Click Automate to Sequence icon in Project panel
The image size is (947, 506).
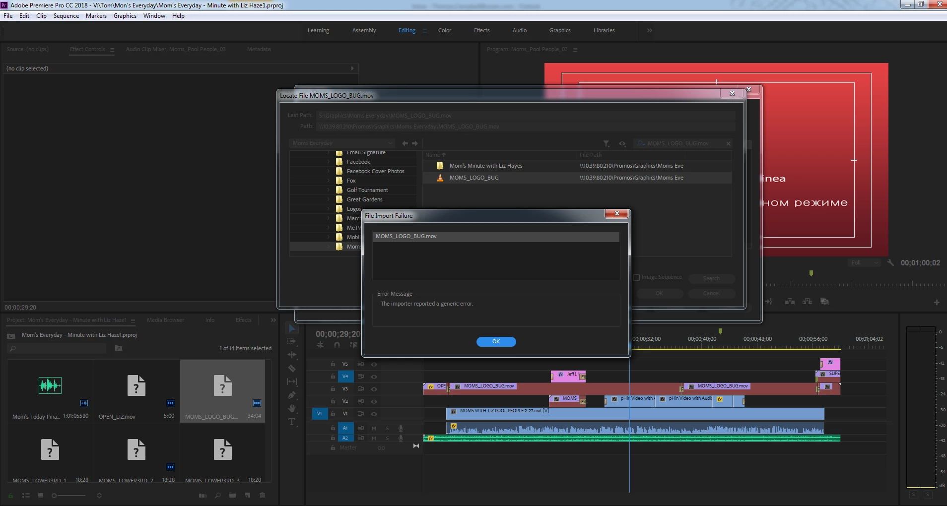pyautogui.click(x=203, y=496)
